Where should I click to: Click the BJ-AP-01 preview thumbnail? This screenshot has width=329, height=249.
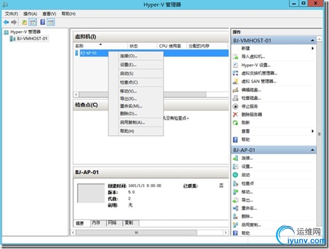[91, 193]
